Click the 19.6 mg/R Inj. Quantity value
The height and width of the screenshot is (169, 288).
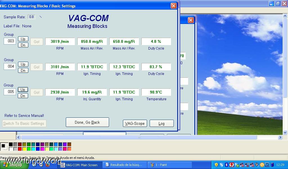click(92, 92)
